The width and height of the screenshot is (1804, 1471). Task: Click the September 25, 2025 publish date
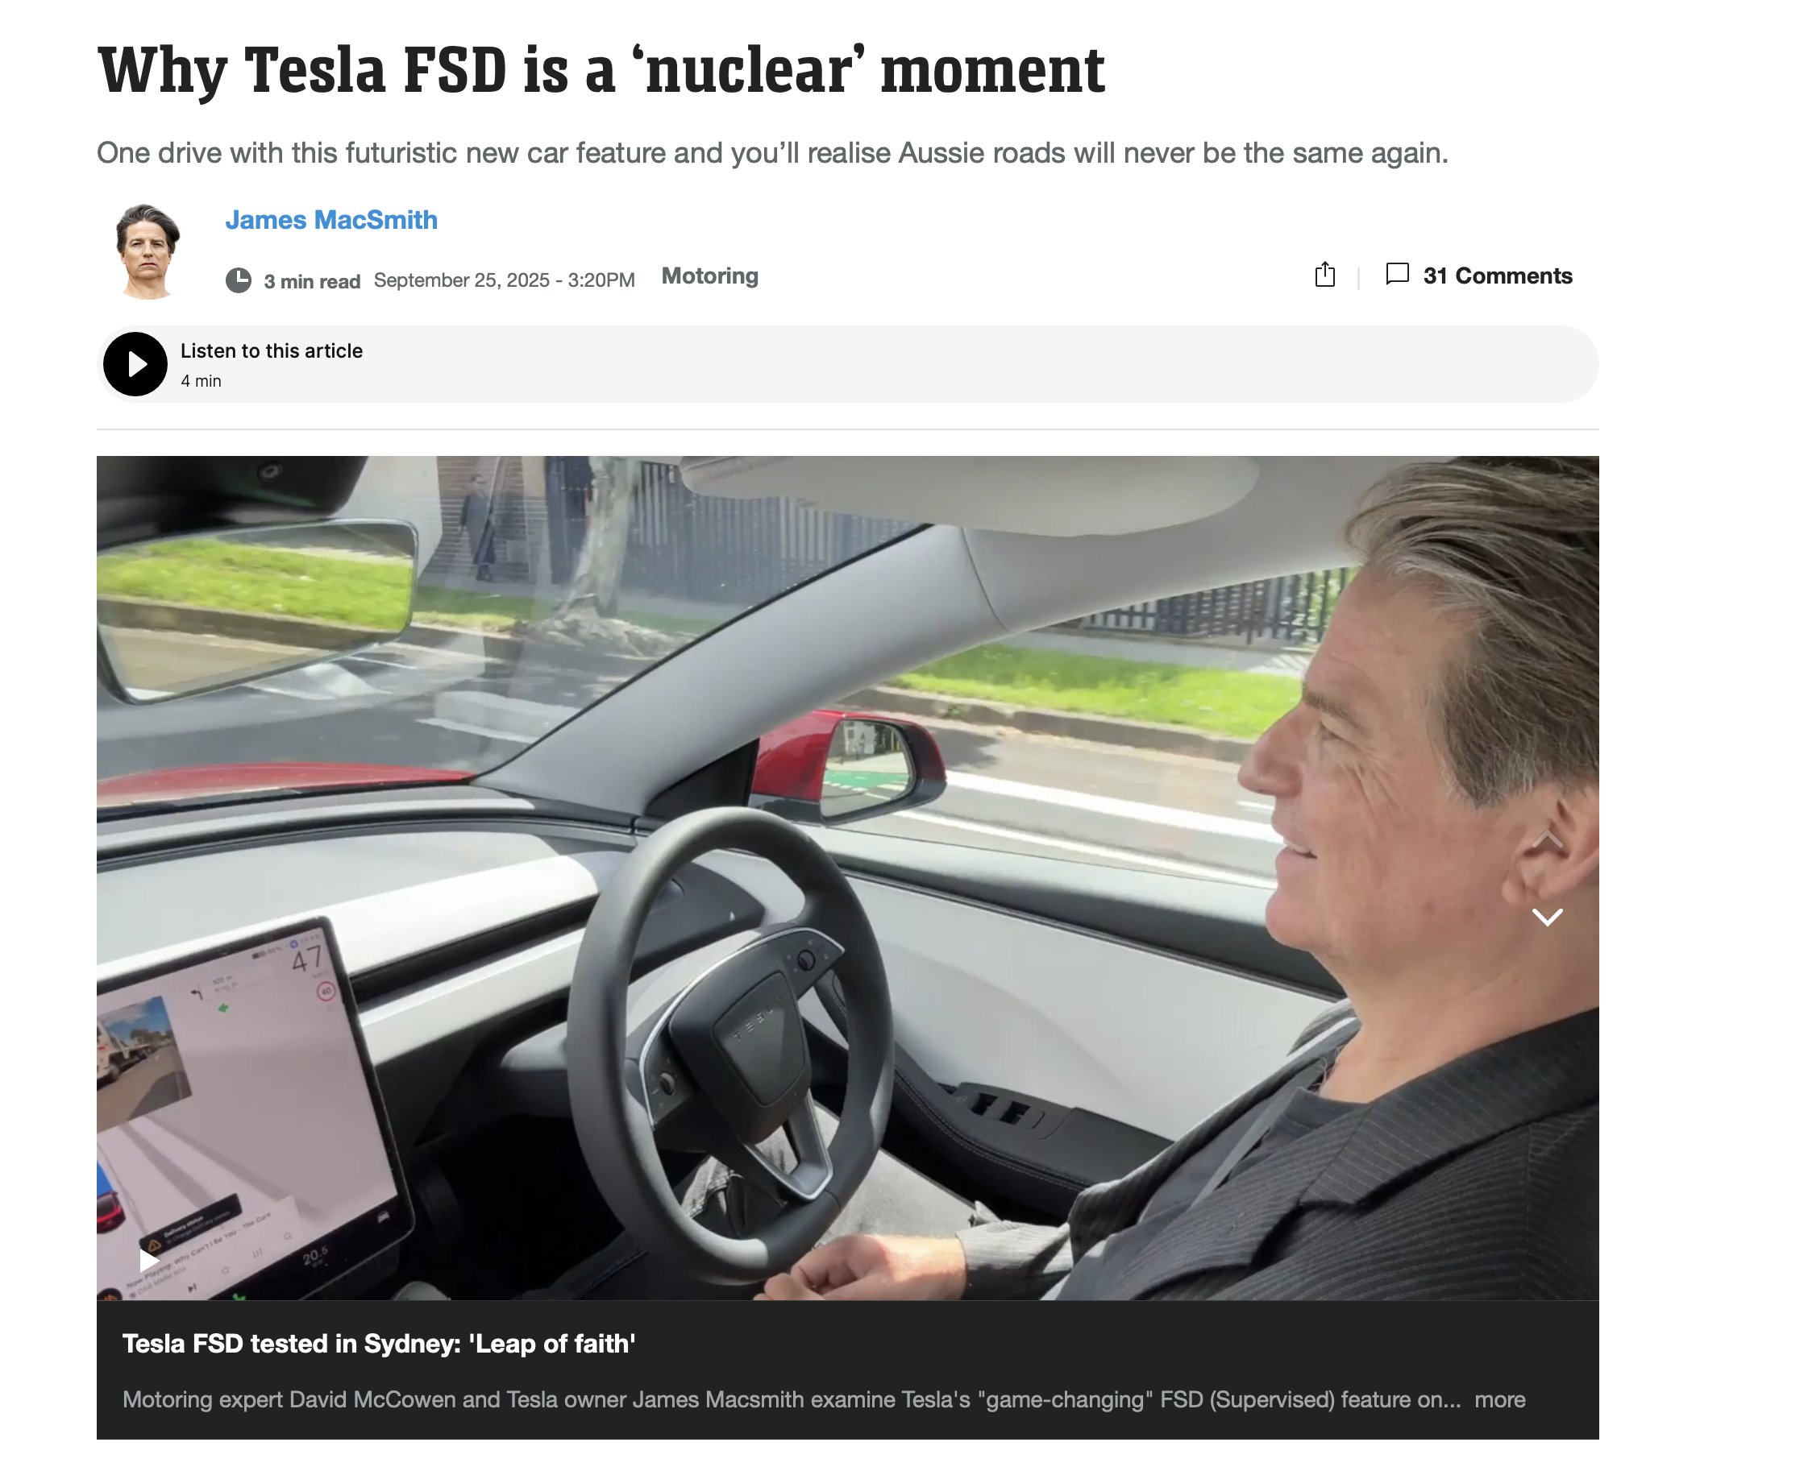click(x=505, y=280)
